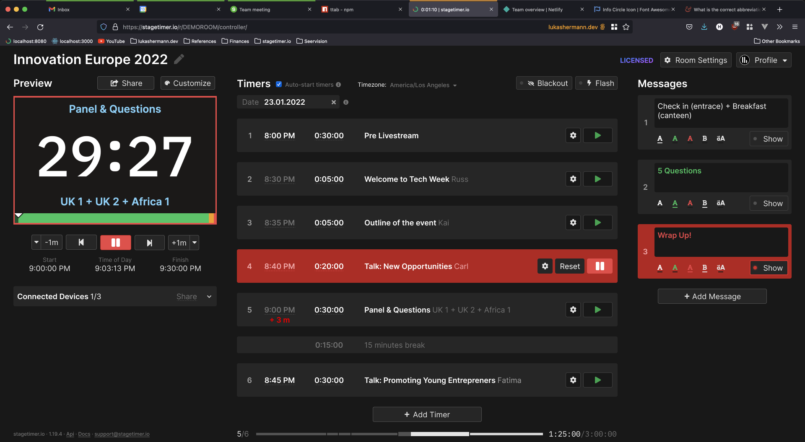This screenshot has width=805, height=442.
Task: Switch to the Team overview Netlify browser tab
Action: (x=538, y=9)
